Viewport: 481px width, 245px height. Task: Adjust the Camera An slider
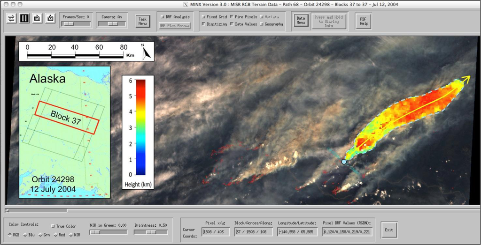coord(112,23)
